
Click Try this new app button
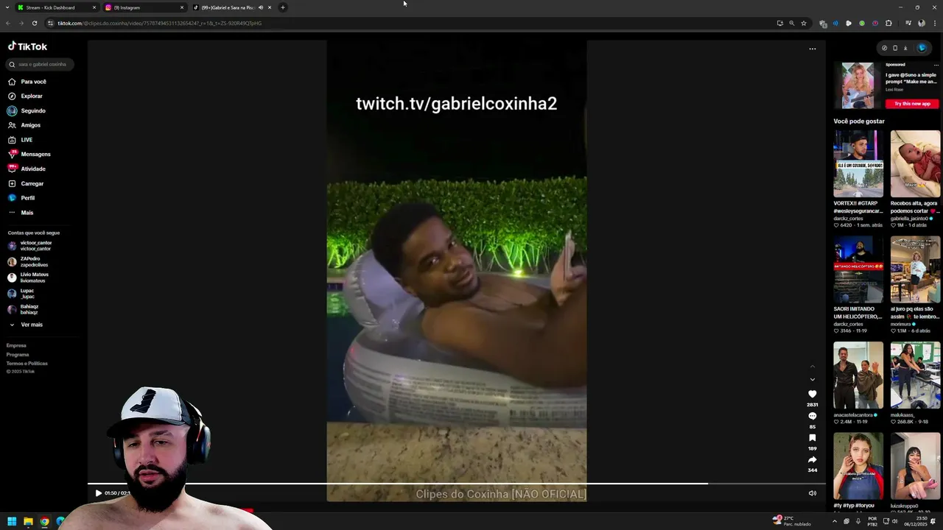tap(912, 104)
